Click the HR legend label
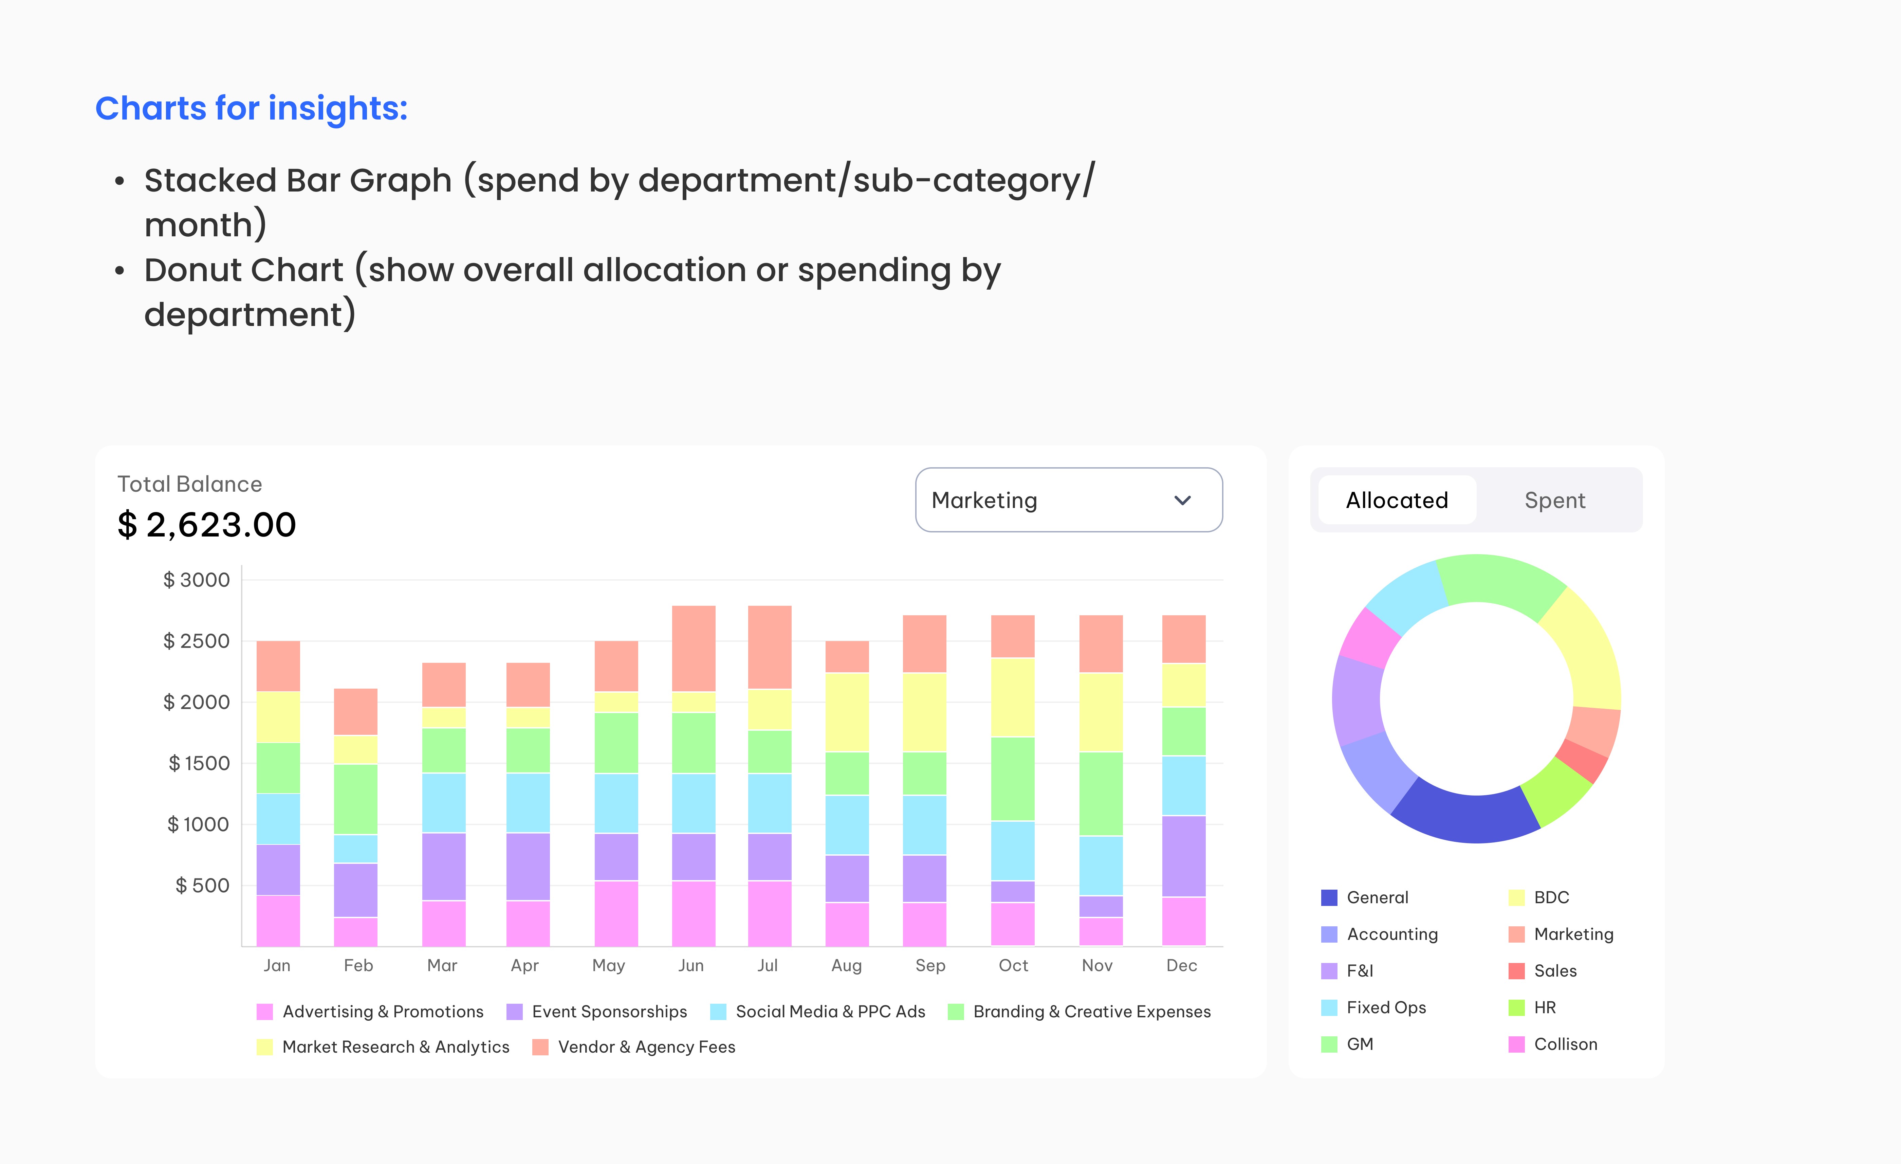Viewport: 1901px width, 1164px height. point(1545,1007)
